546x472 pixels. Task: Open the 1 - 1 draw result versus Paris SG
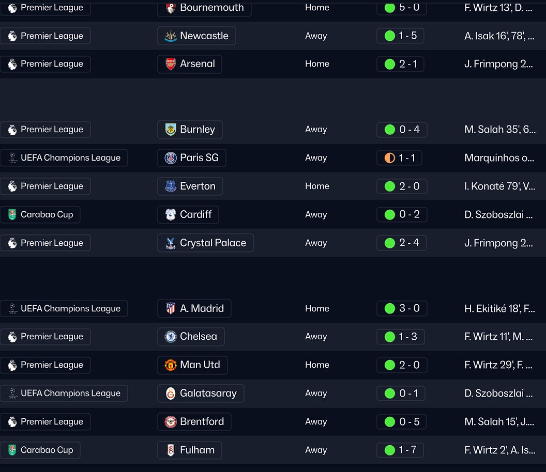pos(400,158)
